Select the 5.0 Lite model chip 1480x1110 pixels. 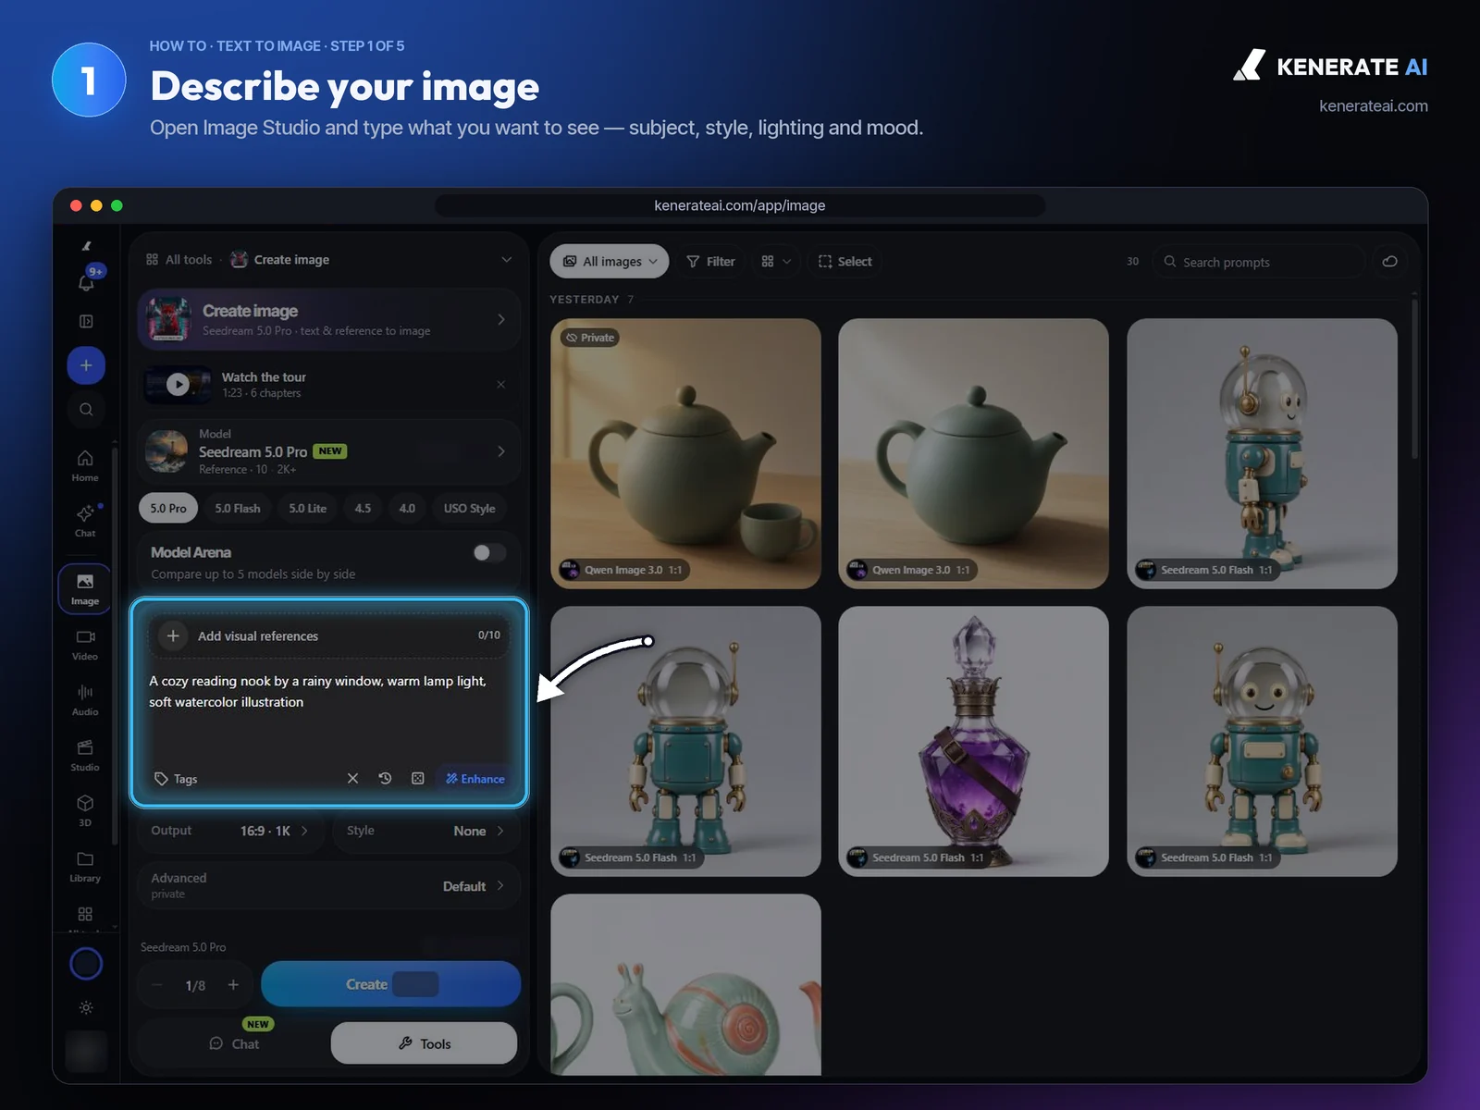pyautogui.click(x=308, y=508)
